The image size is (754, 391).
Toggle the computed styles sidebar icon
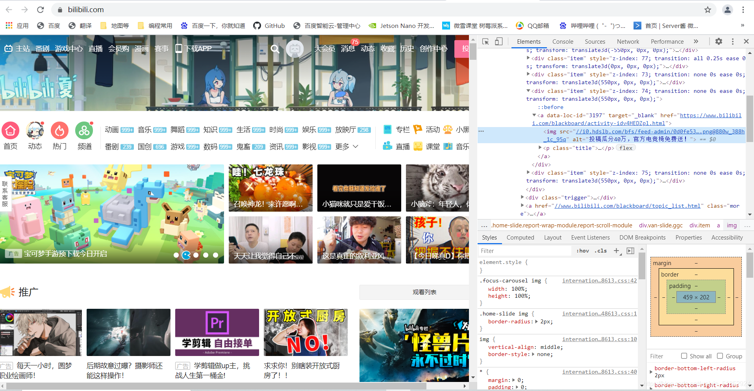(x=630, y=251)
